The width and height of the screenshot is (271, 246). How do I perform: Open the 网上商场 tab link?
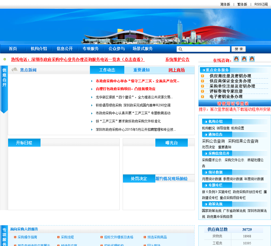(x=177, y=70)
